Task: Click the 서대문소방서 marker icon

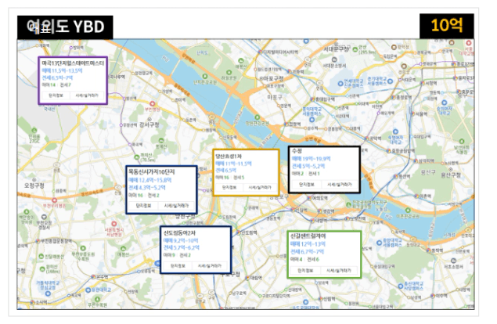Action: (x=334, y=59)
